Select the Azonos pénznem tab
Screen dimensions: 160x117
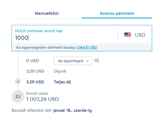coord(117,13)
